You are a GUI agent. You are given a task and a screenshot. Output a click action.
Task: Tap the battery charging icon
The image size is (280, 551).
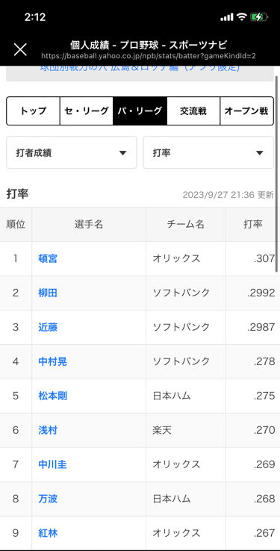pyautogui.click(x=259, y=17)
